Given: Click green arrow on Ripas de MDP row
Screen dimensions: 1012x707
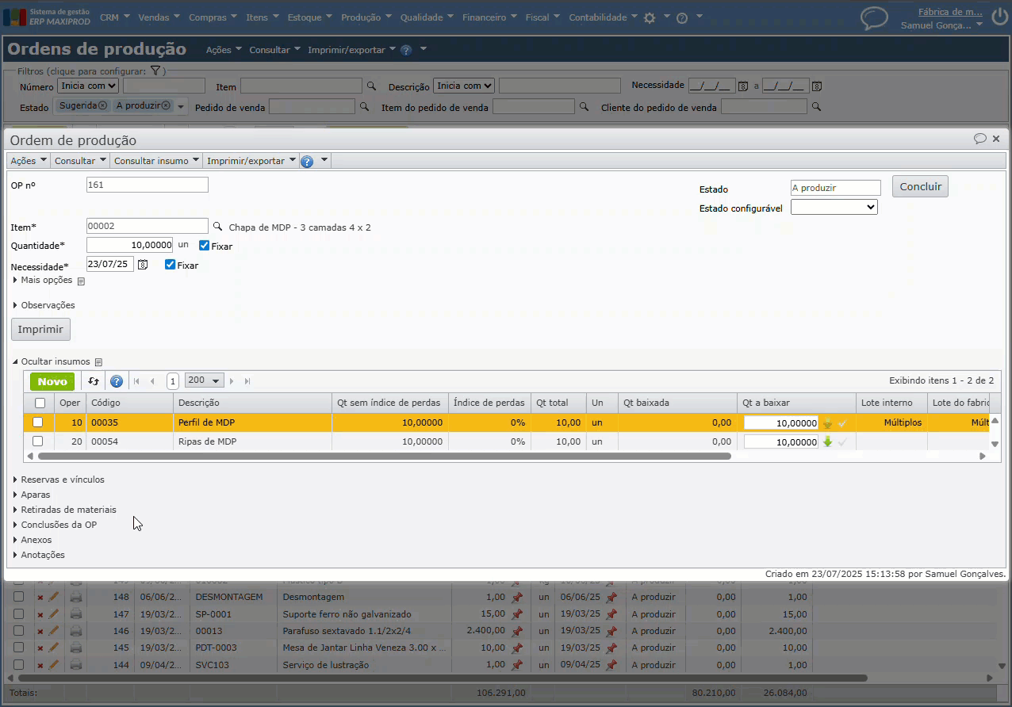Looking at the screenshot, I should [827, 442].
